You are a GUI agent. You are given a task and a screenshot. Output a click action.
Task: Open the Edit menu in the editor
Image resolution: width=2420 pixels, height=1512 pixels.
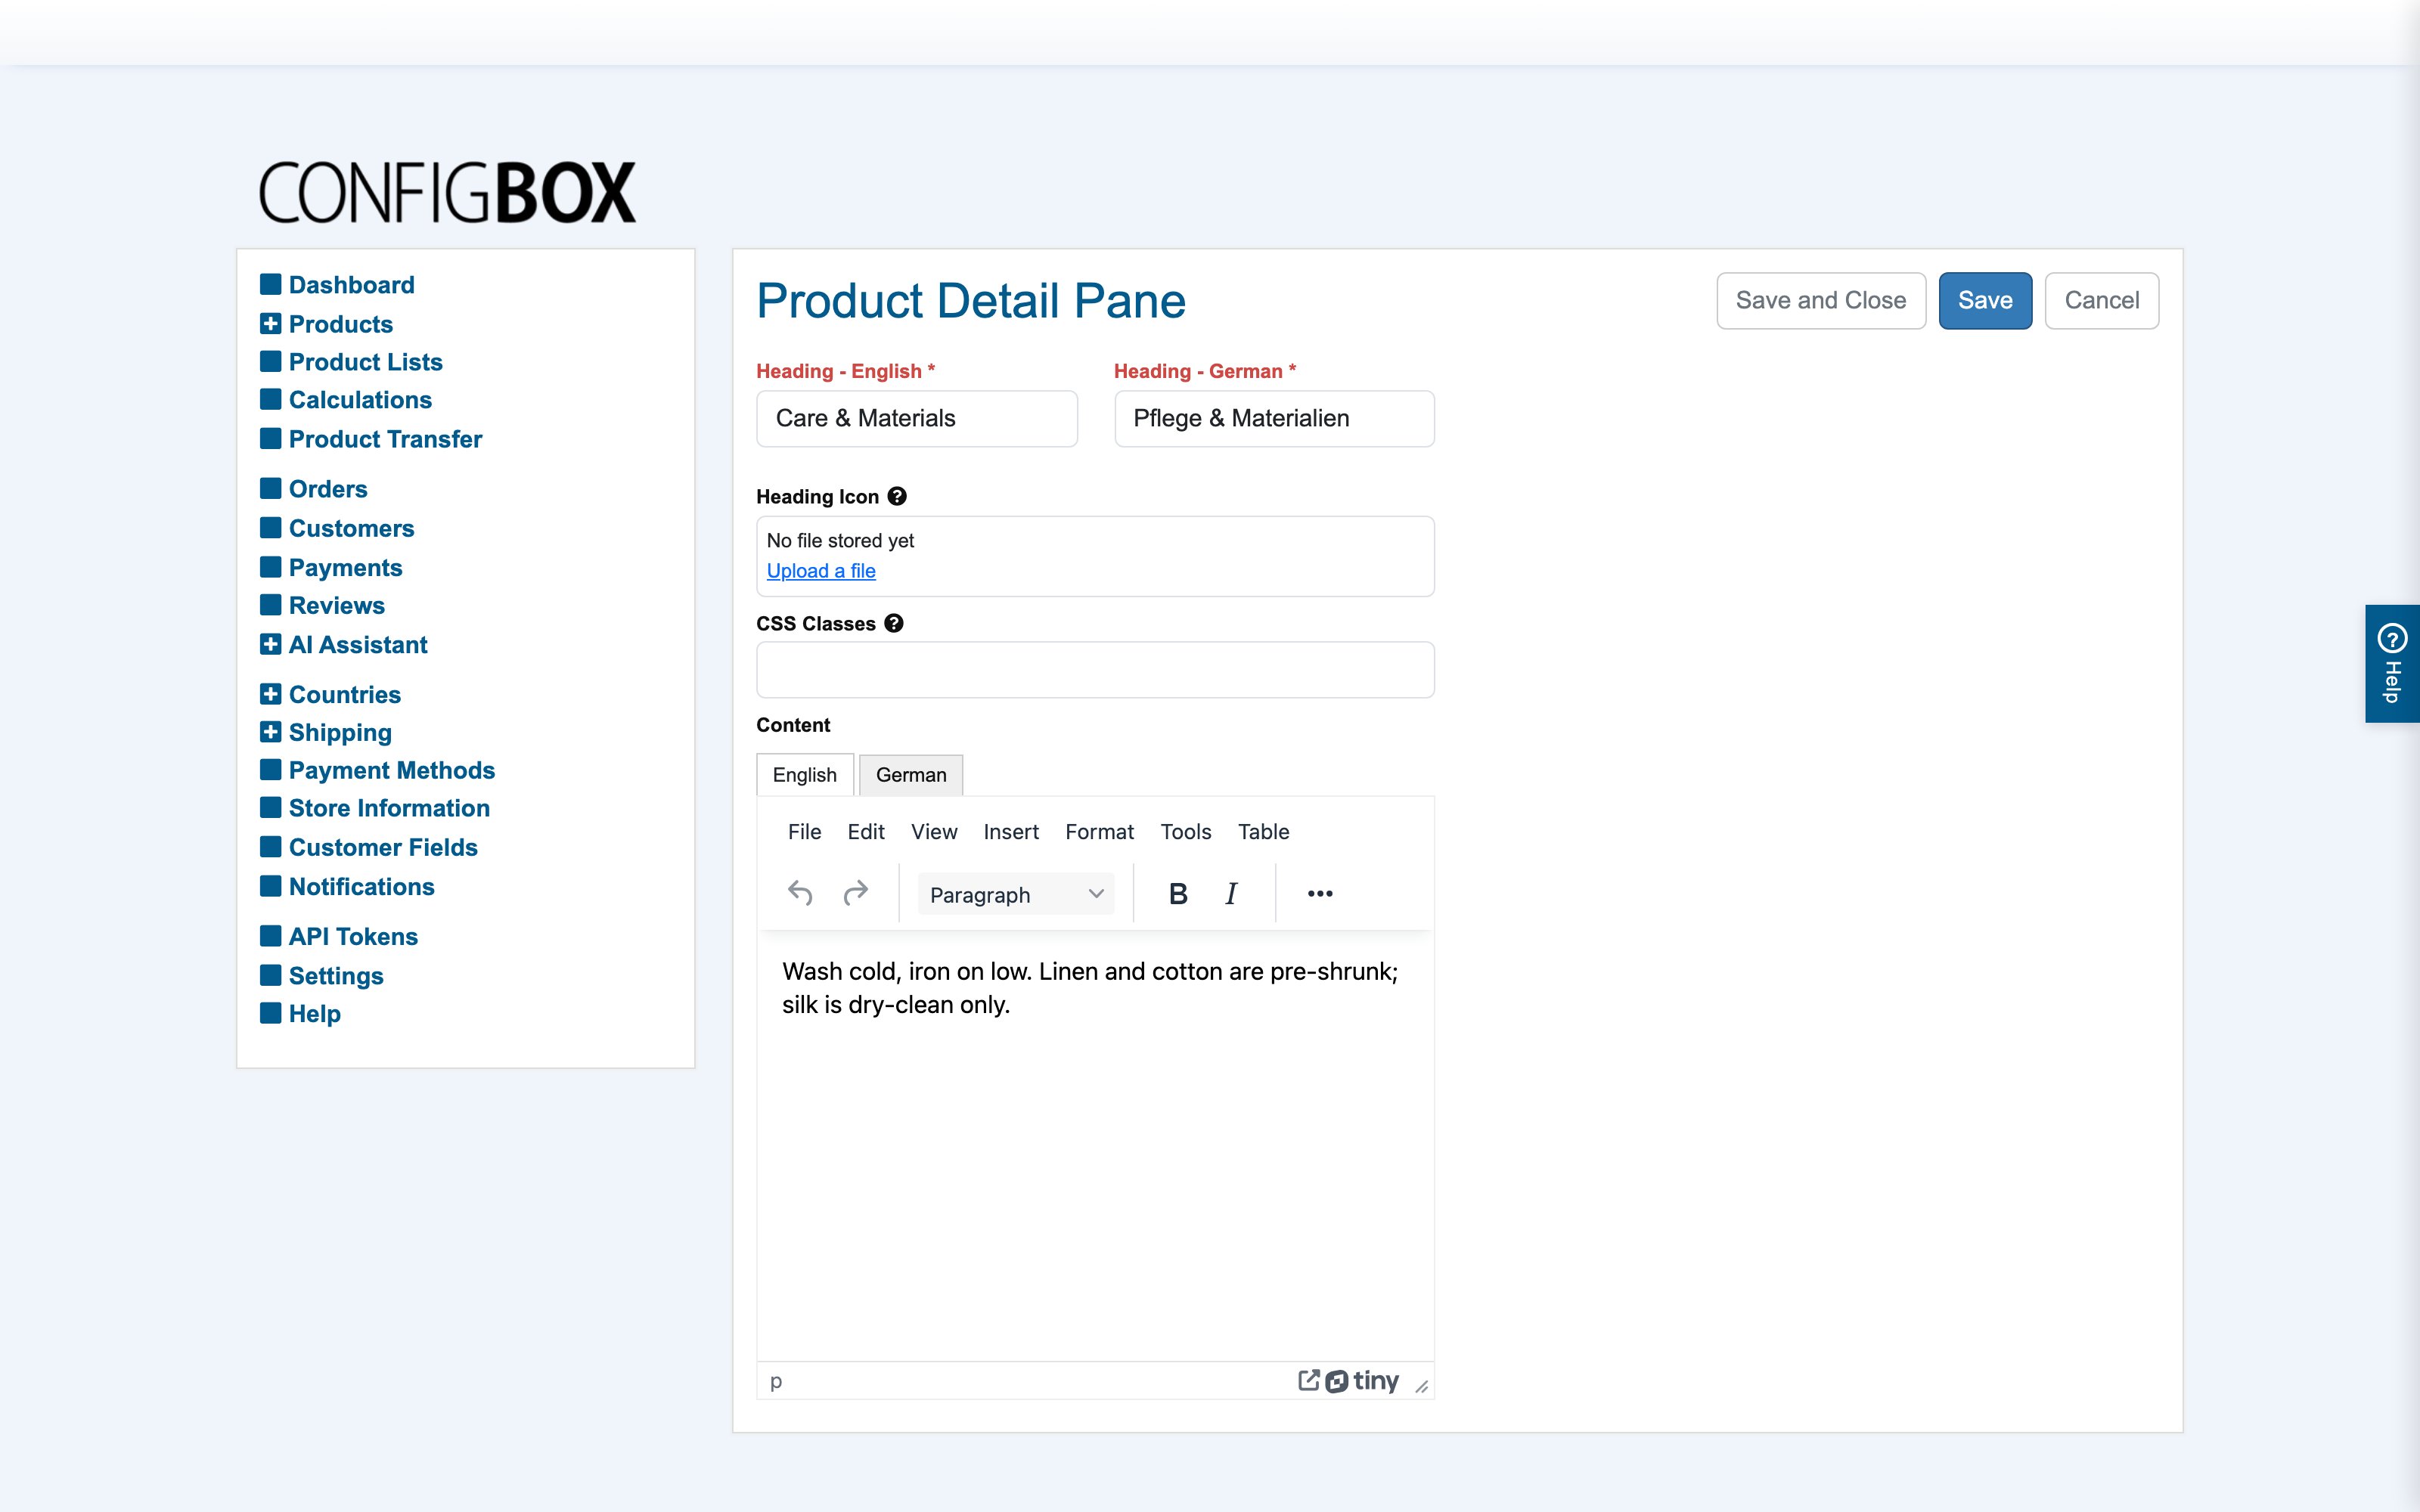[866, 831]
